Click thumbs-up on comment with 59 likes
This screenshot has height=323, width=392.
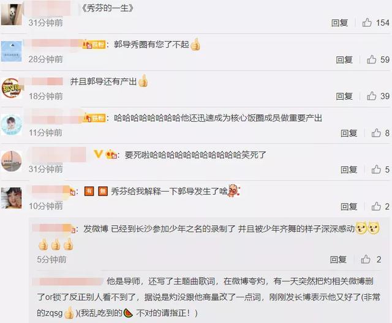[x=371, y=59]
